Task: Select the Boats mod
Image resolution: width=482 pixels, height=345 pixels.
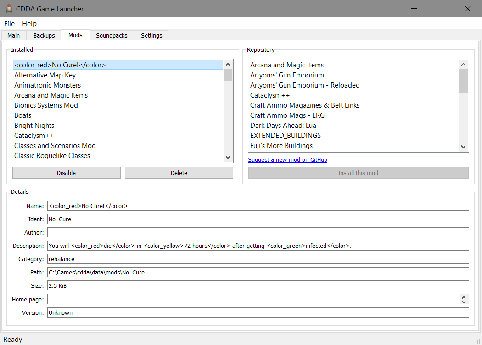Action: coord(118,115)
